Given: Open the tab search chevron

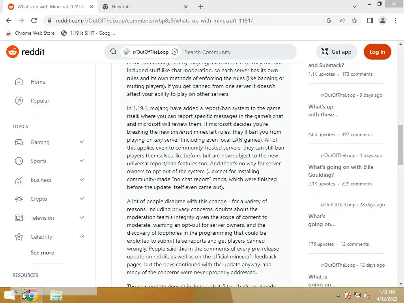Looking at the screenshot, I should coord(355,7).
